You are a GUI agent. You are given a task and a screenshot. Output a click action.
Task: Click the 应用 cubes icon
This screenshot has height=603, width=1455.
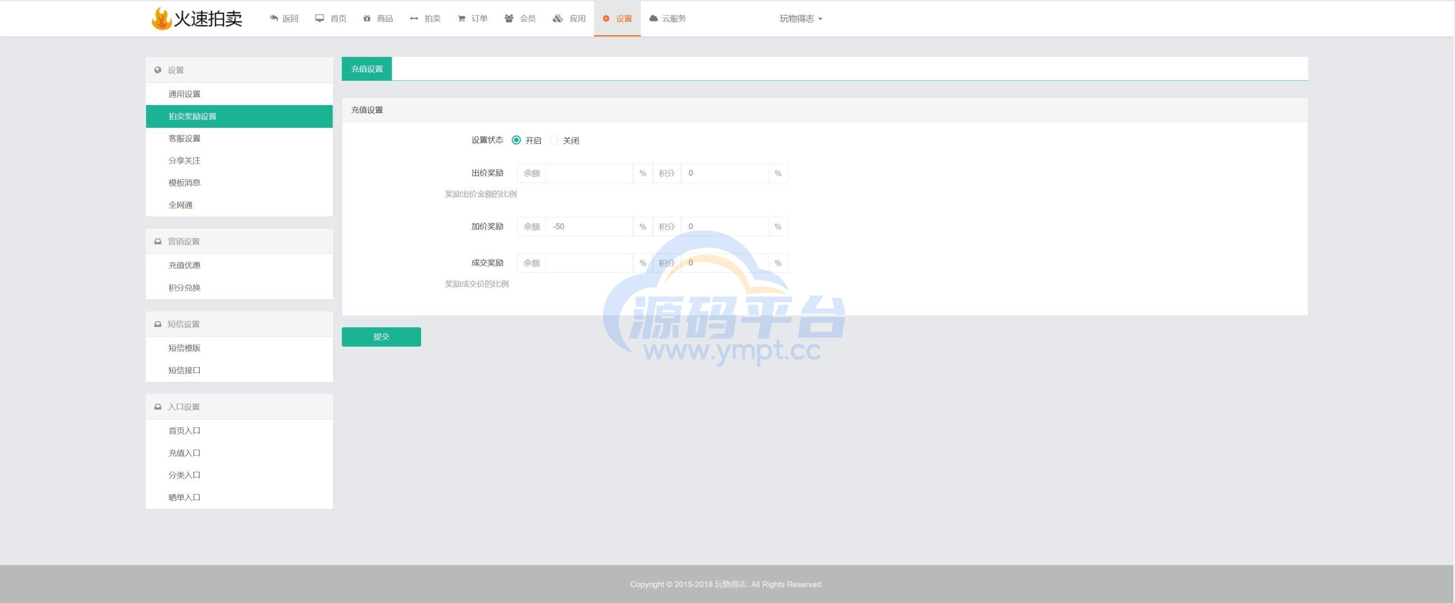pos(558,18)
